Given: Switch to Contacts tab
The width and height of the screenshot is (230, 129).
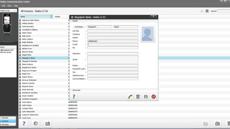Looking at the screenshot, I should tap(8, 121).
